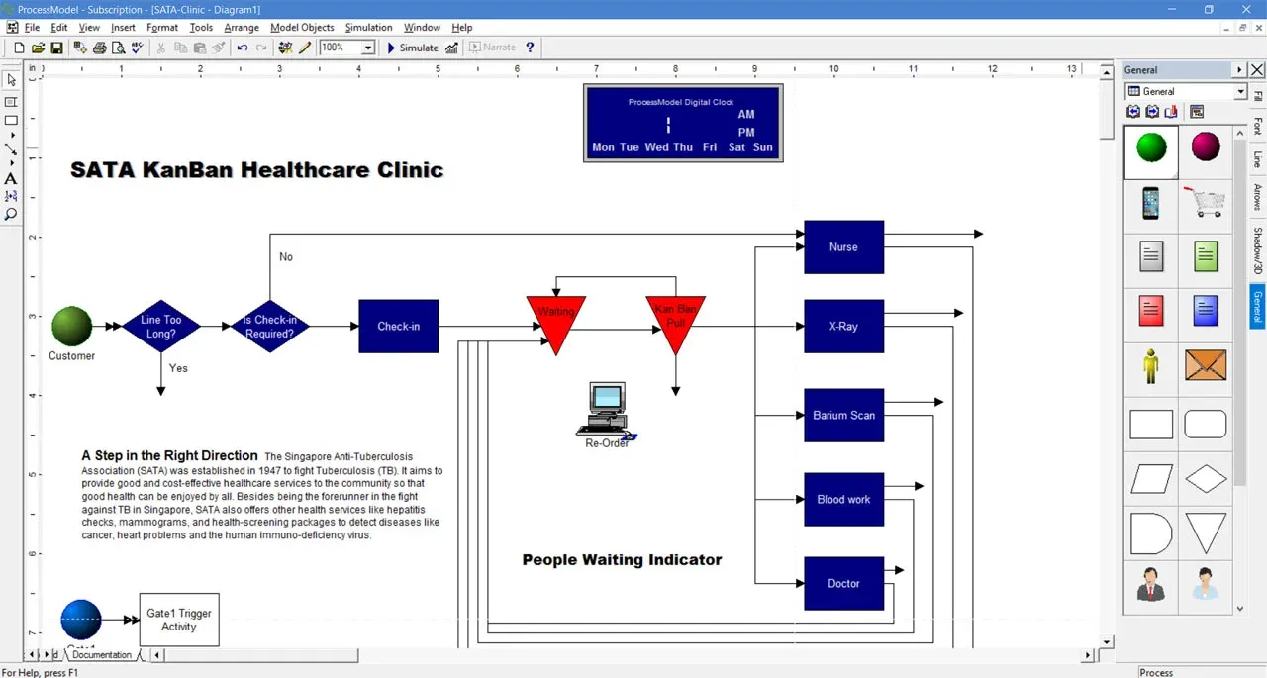Open the File menu

[32, 28]
